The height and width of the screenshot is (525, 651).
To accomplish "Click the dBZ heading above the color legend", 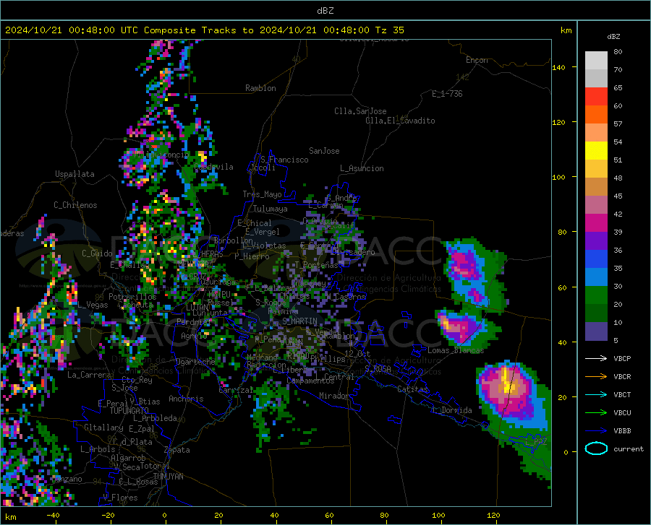I will 613,36.
